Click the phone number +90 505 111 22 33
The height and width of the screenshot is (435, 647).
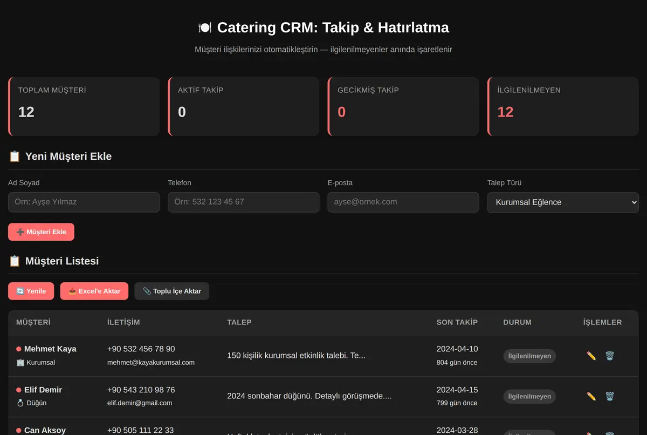141,430
